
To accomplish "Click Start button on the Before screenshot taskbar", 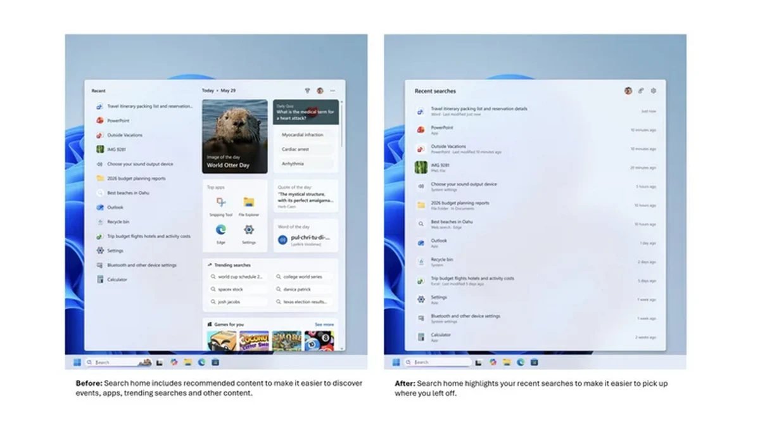I will pyautogui.click(x=77, y=362).
